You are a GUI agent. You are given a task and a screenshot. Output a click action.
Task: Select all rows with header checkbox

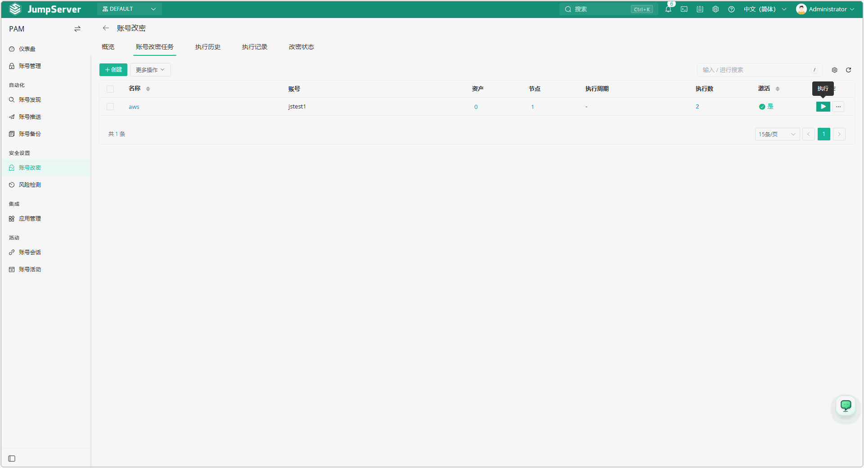pyautogui.click(x=110, y=89)
